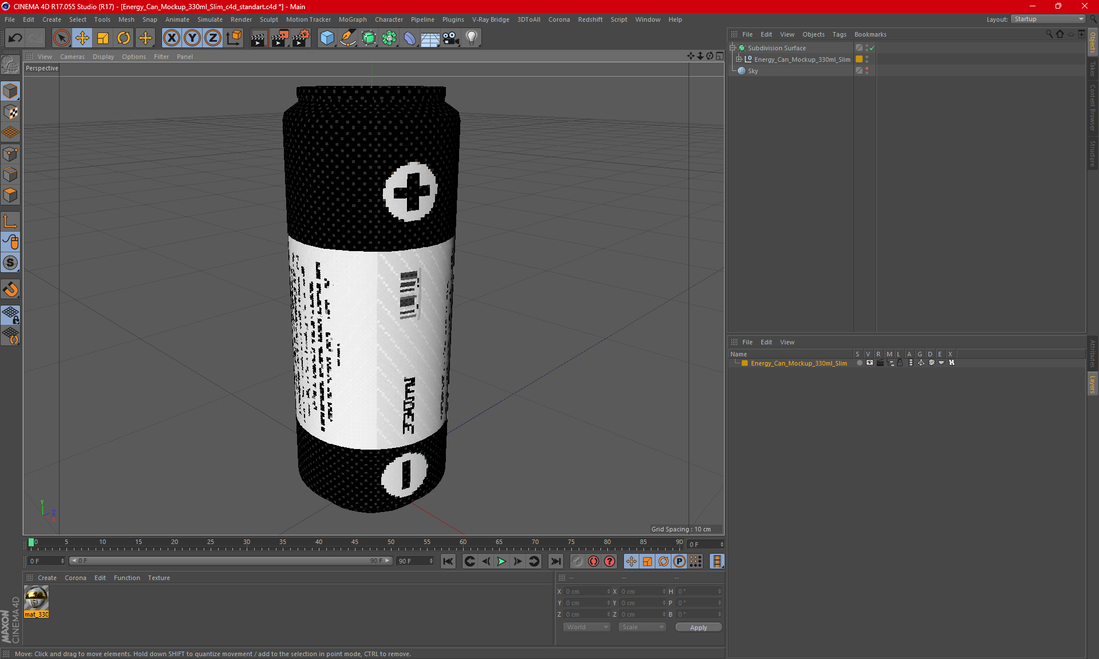Select the Polygon modeling mode icon
The image size is (1099, 659).
11,194
